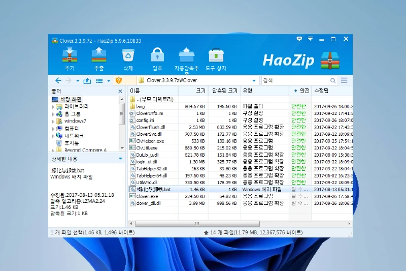Expand the windows7 tree node
The height and width of the screenshot is (271, 406).
(x=53, y=122)
